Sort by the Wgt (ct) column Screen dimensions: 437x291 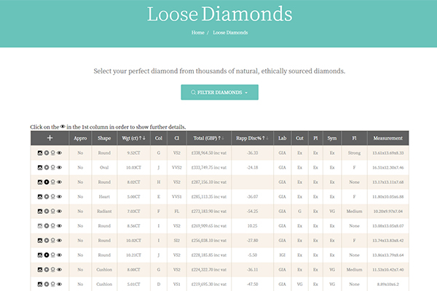[133, 138]
